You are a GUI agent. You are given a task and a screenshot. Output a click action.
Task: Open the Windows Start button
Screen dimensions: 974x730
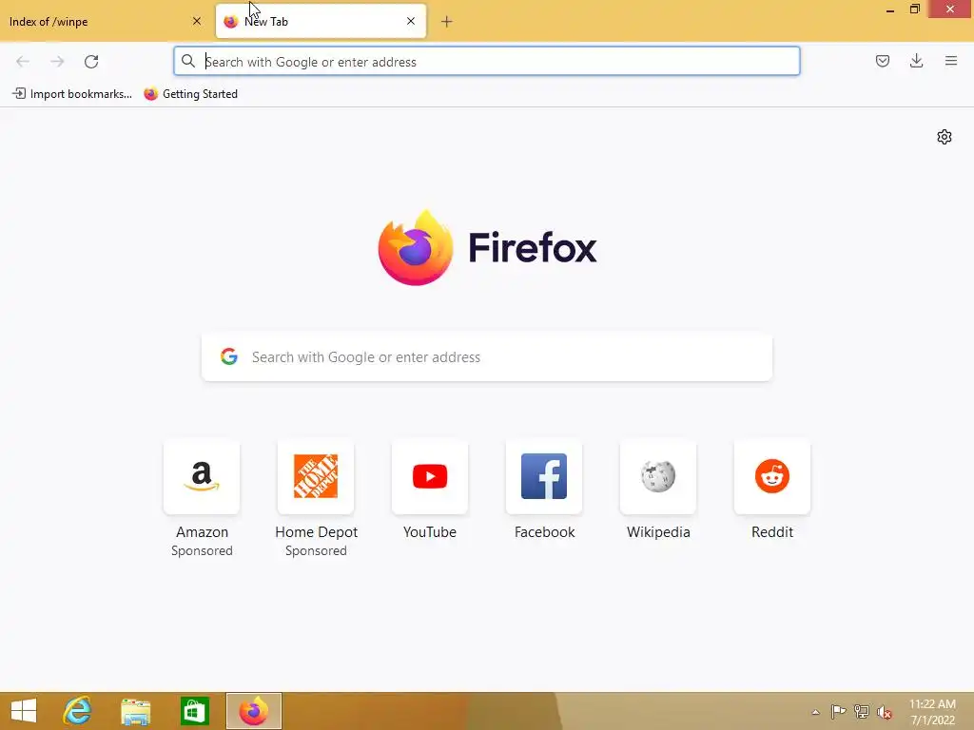pos(24,711)
